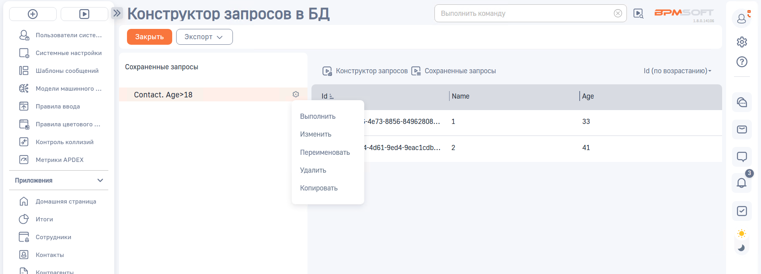Click Name cell with value 1

(x=453, y=122)
